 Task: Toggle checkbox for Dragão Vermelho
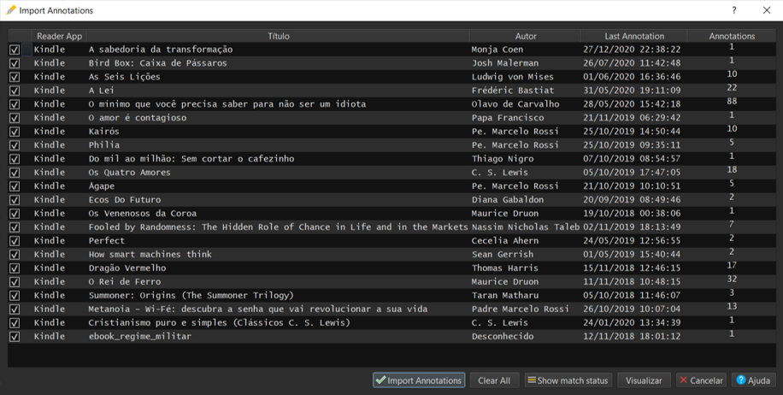click(x=15, y=268)
